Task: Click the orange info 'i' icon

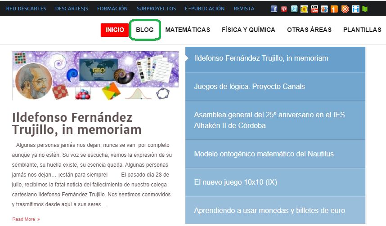Action: point(334,9)
